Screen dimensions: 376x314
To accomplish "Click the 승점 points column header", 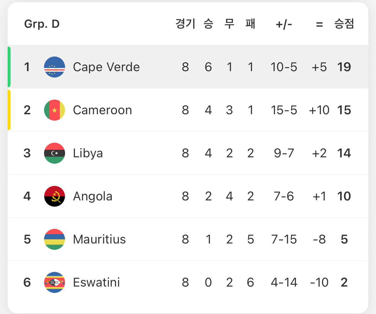I will tap(344, 24).
